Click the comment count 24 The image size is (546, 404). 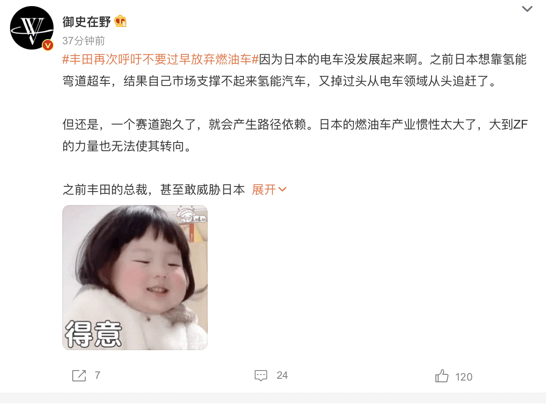point(282,375)
